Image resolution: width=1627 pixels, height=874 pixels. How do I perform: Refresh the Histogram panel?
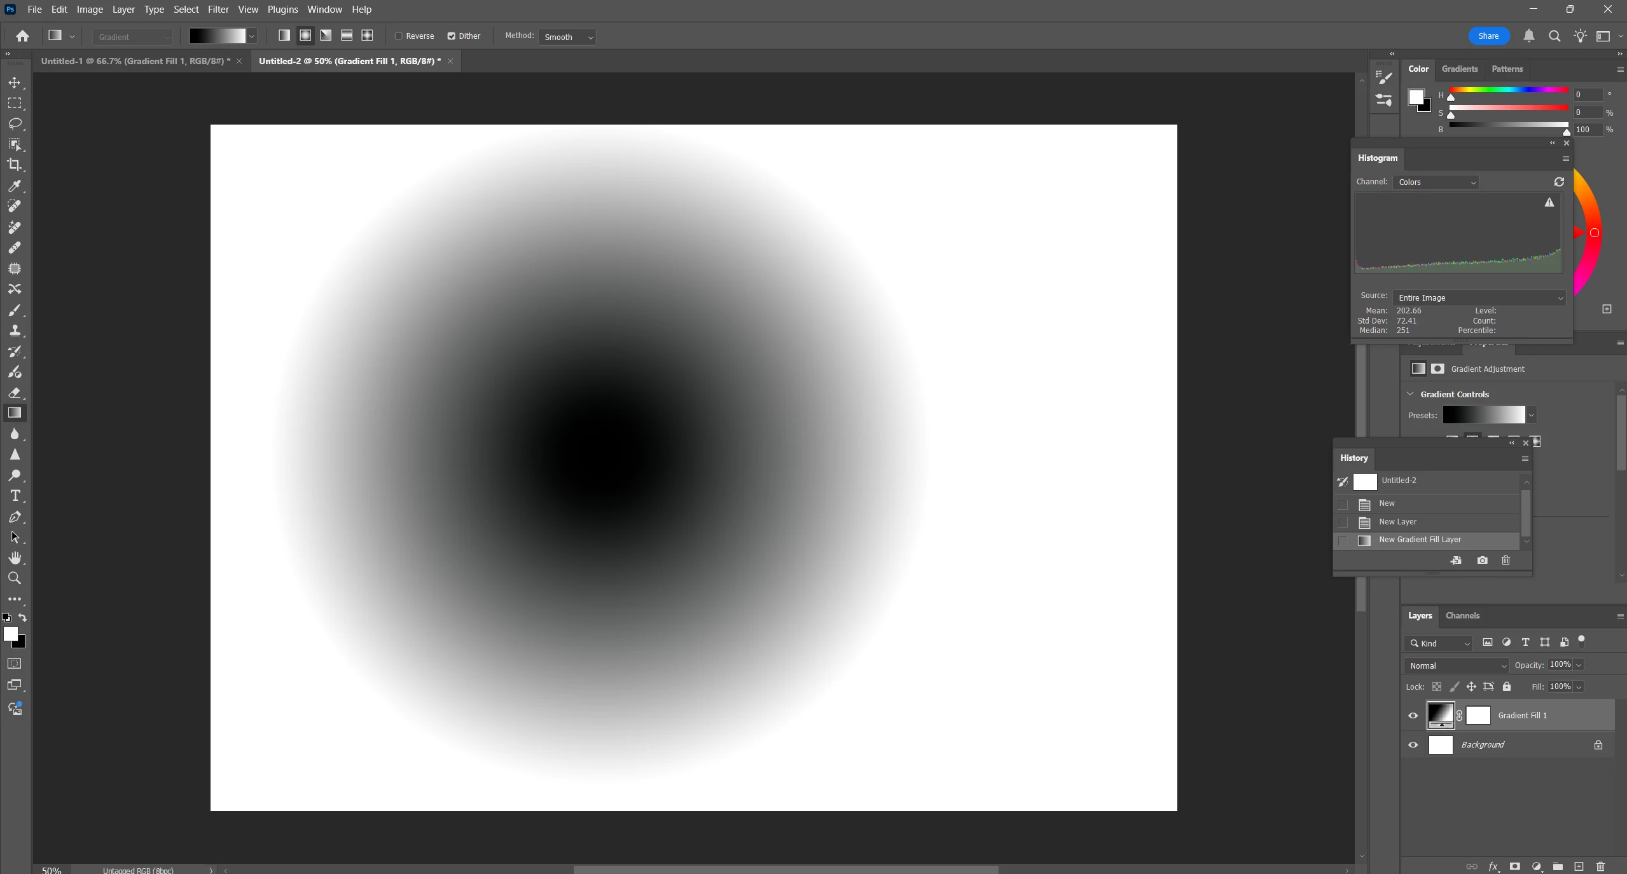[1559, 182]
